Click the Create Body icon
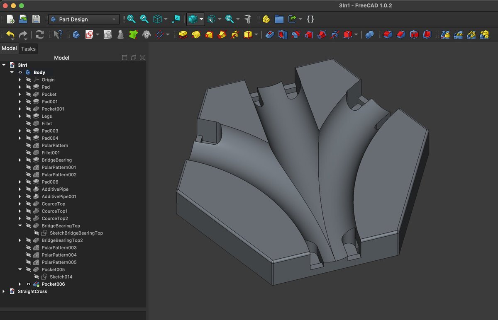 (76, 35)
